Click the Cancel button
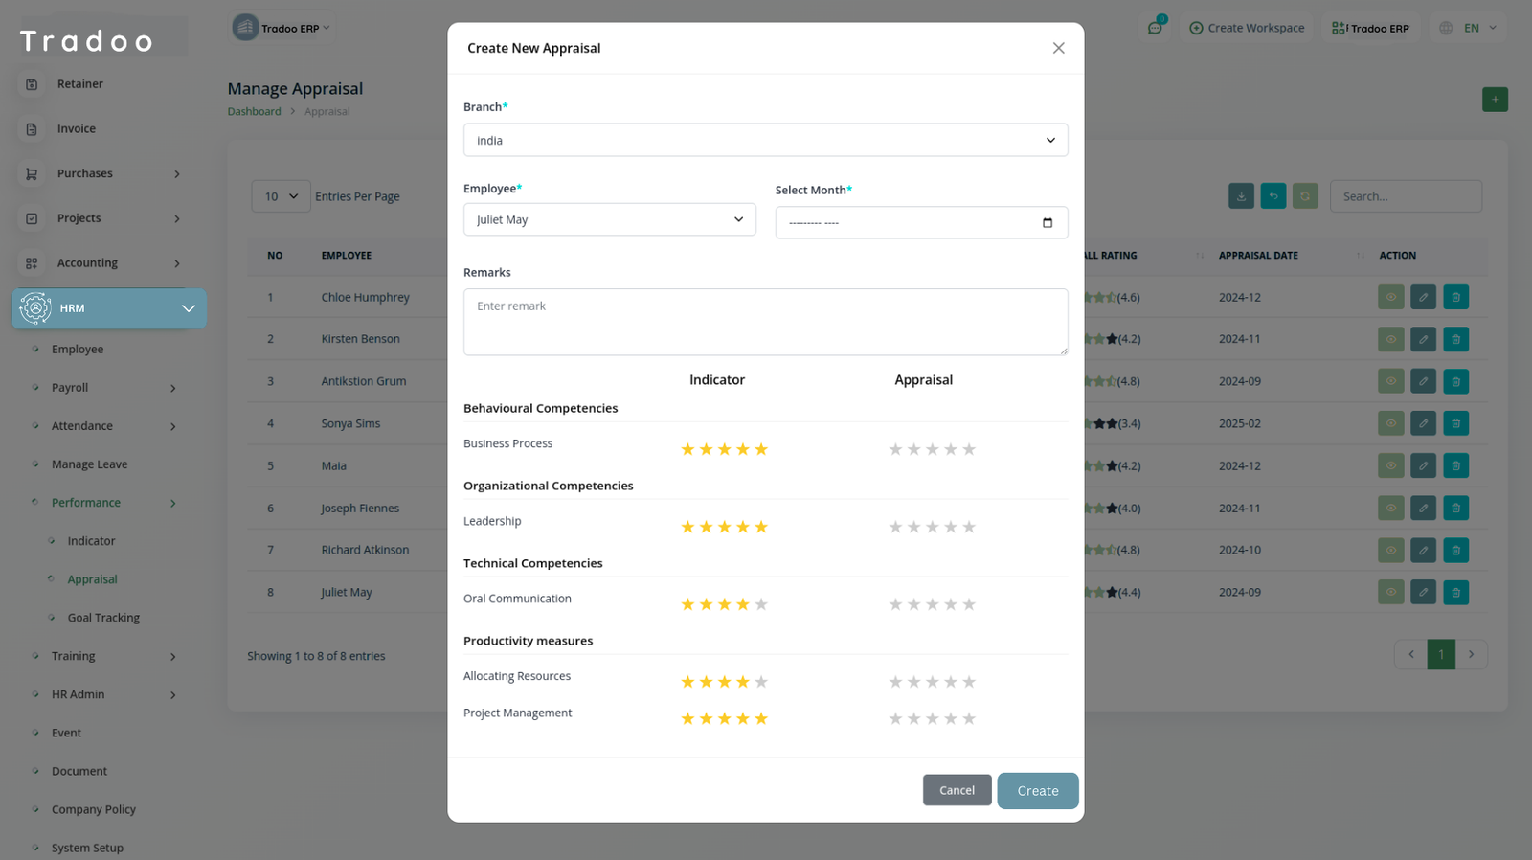1532x860 pixels. pos(957,790)
